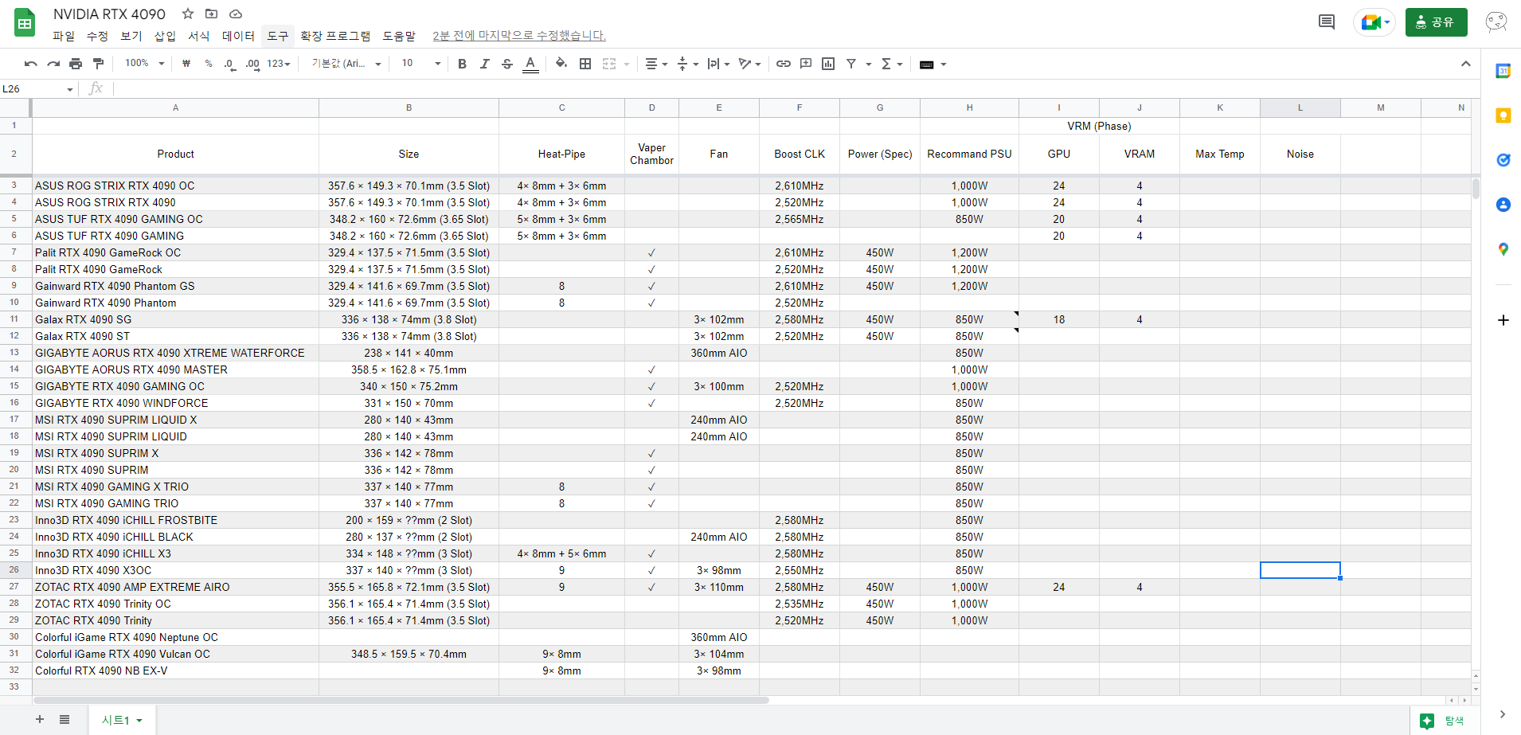Open the Google account avatar

[1496, 22]
